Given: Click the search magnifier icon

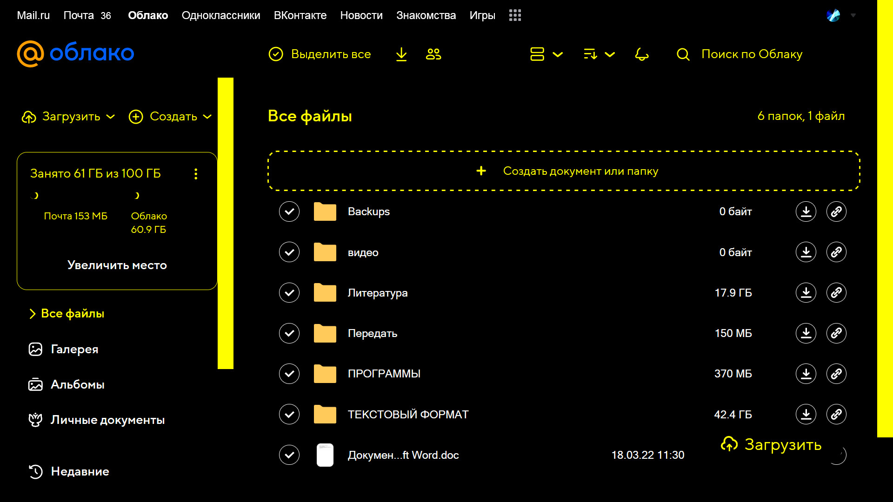Looking at the screenshot, I should (683, 54).
